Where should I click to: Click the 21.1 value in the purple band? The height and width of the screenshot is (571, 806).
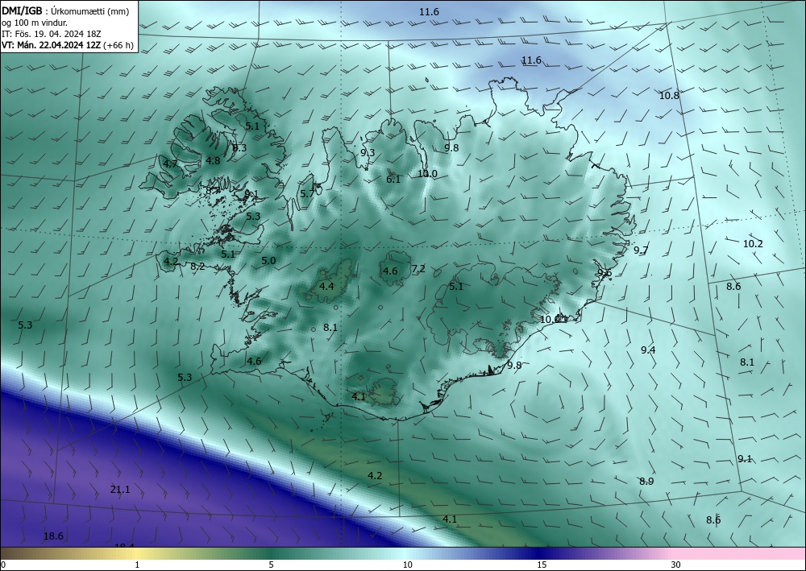[x=120, y=490]
